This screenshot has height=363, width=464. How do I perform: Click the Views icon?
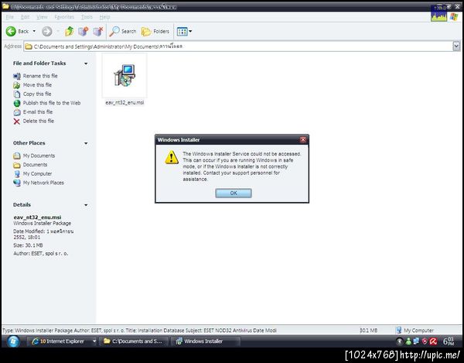pyautogui.click(x=182, y=32)
